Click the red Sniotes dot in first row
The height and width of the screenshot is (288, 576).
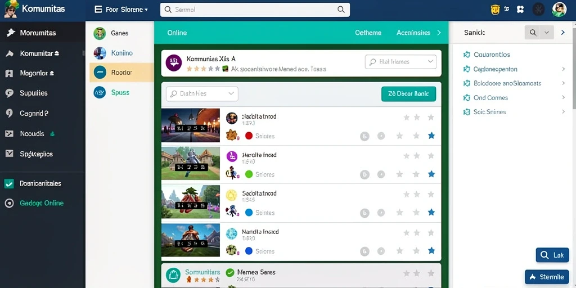249,136
